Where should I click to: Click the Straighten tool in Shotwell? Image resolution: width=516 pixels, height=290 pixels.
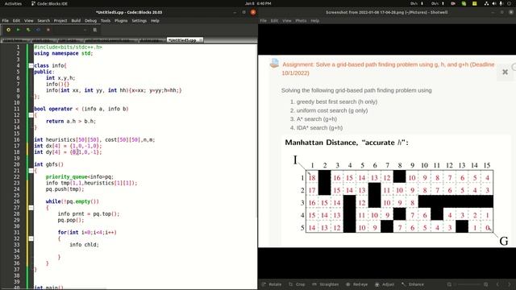(326, 284)
